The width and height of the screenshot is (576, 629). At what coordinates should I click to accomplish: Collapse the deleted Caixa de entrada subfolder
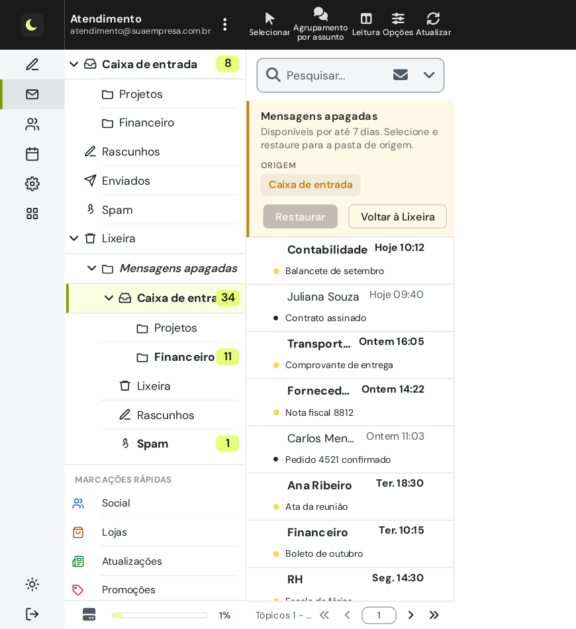(x=109, y=298)
